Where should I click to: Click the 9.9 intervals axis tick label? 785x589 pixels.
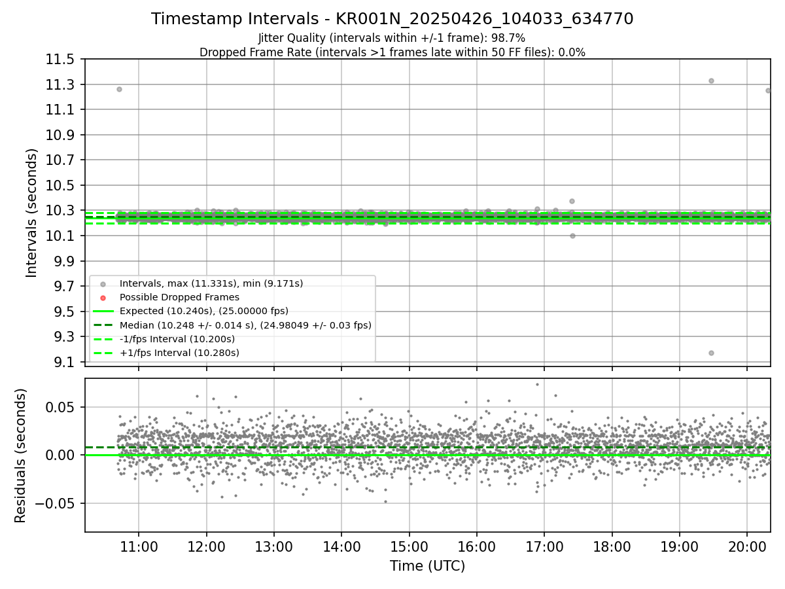(x=63, y=261)
